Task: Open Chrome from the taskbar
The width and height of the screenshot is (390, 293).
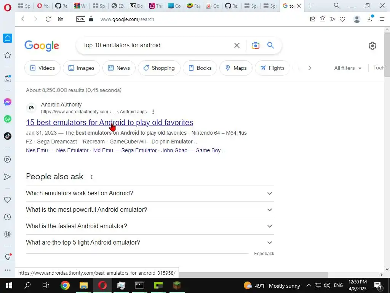Action: tap(65, 285)
